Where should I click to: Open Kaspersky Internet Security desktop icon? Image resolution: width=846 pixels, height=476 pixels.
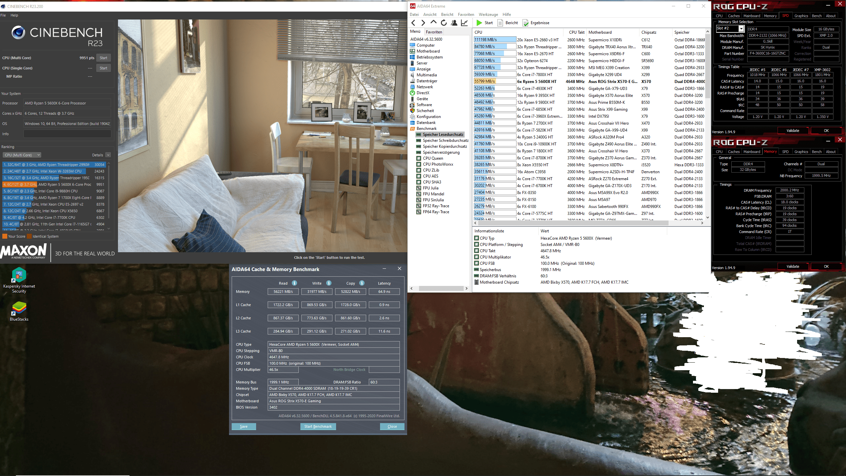tap(19, 280)
